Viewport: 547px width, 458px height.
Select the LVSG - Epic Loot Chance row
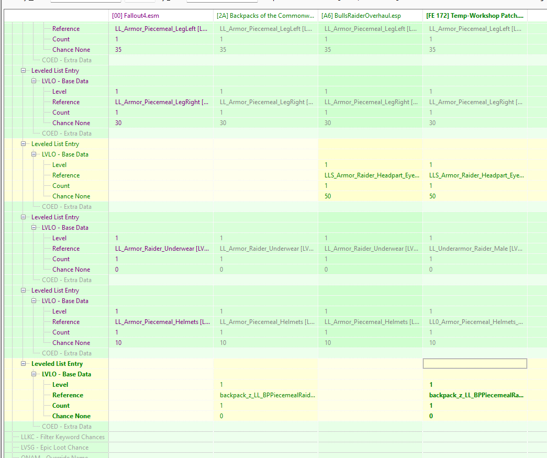pos(54,447)
